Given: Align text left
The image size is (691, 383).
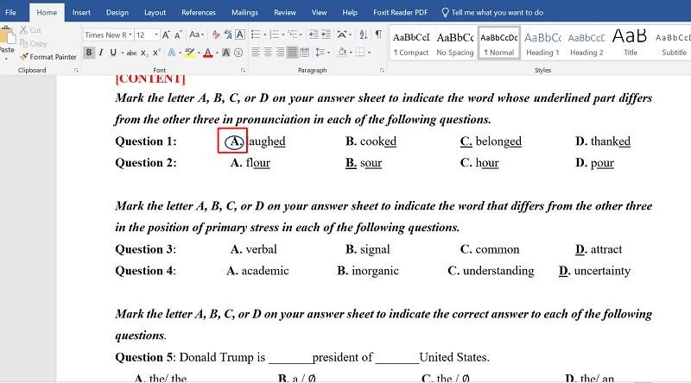Looking at the screenshot, I should [x=256, y=53].
